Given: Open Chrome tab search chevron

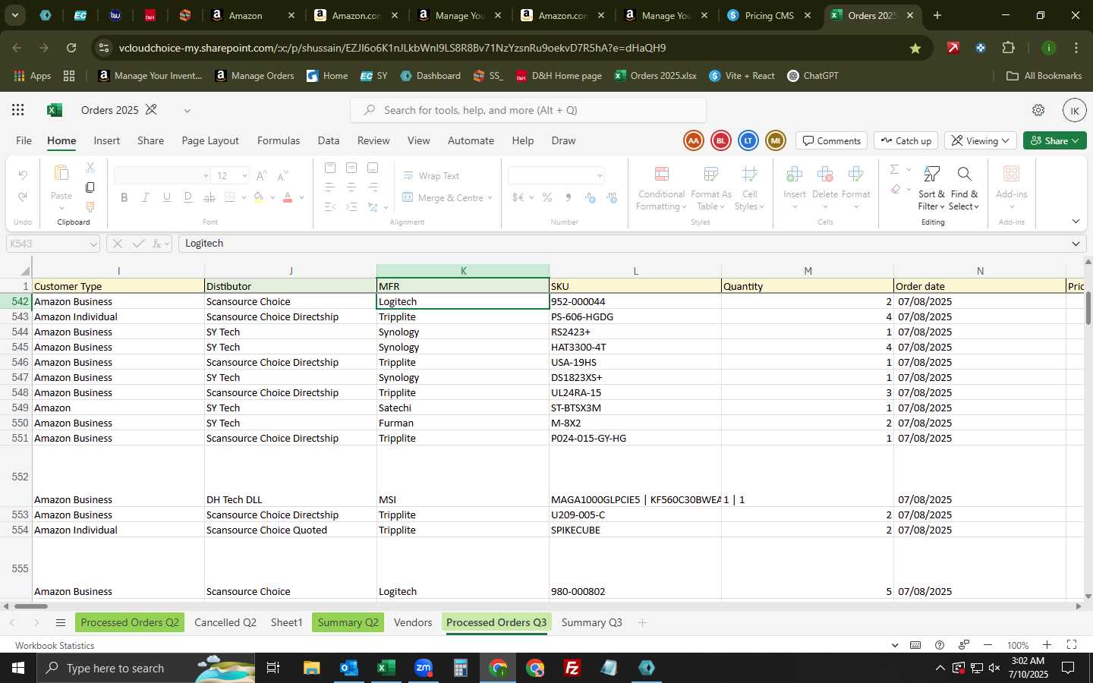Looking at the screenshot, I should 14,15.
